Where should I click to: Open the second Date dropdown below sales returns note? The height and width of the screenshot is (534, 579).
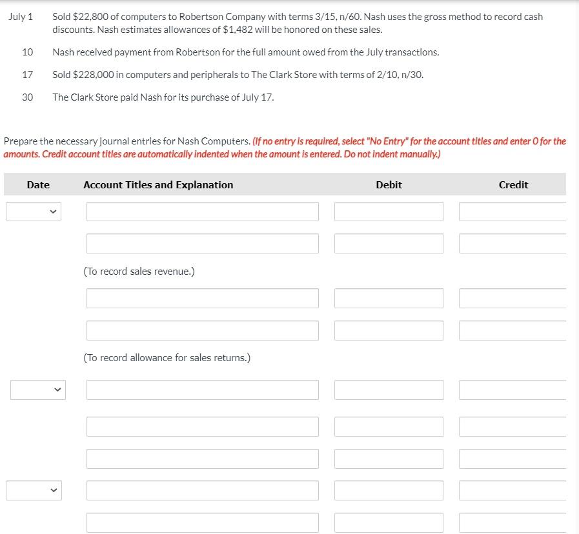(38, 390)
